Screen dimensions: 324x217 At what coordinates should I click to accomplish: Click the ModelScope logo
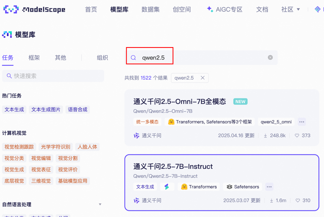pos(34,10)
